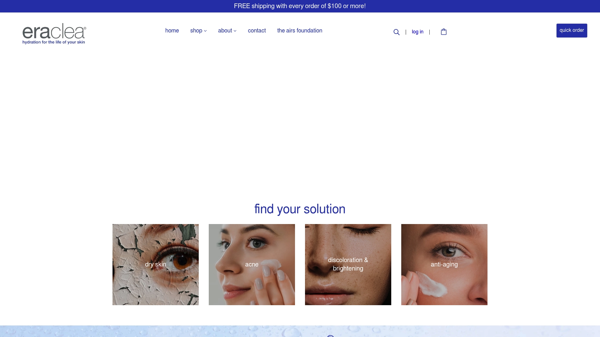The image size is (600, 337).
Task: Expand the shop dropdown menu
Action: (x=198, y=31)
